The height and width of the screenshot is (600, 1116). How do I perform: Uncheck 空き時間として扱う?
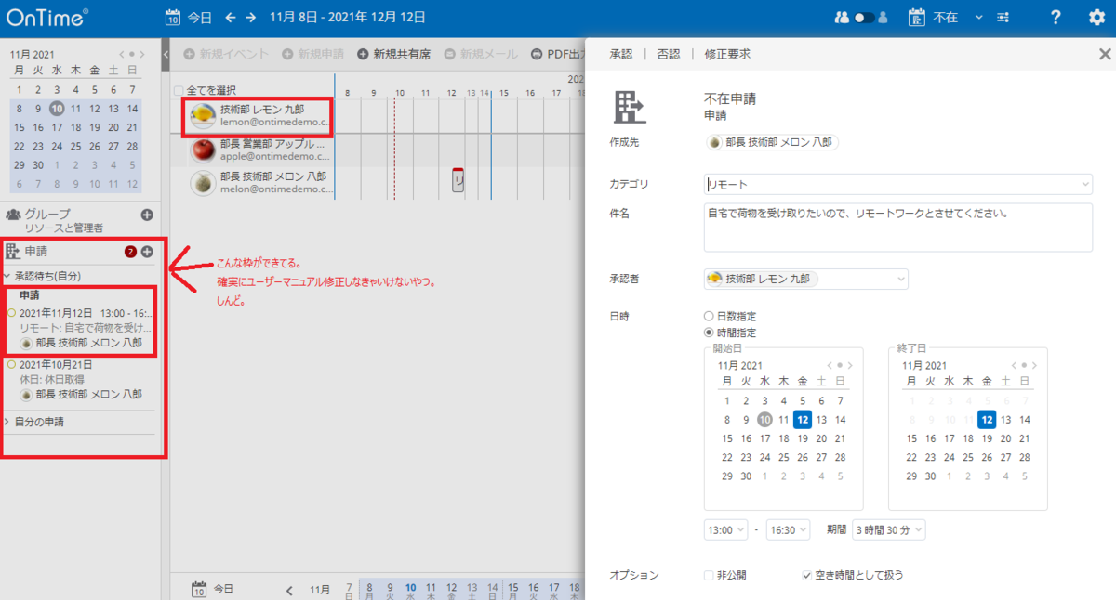pyautogui.click(x=807, y=575)
